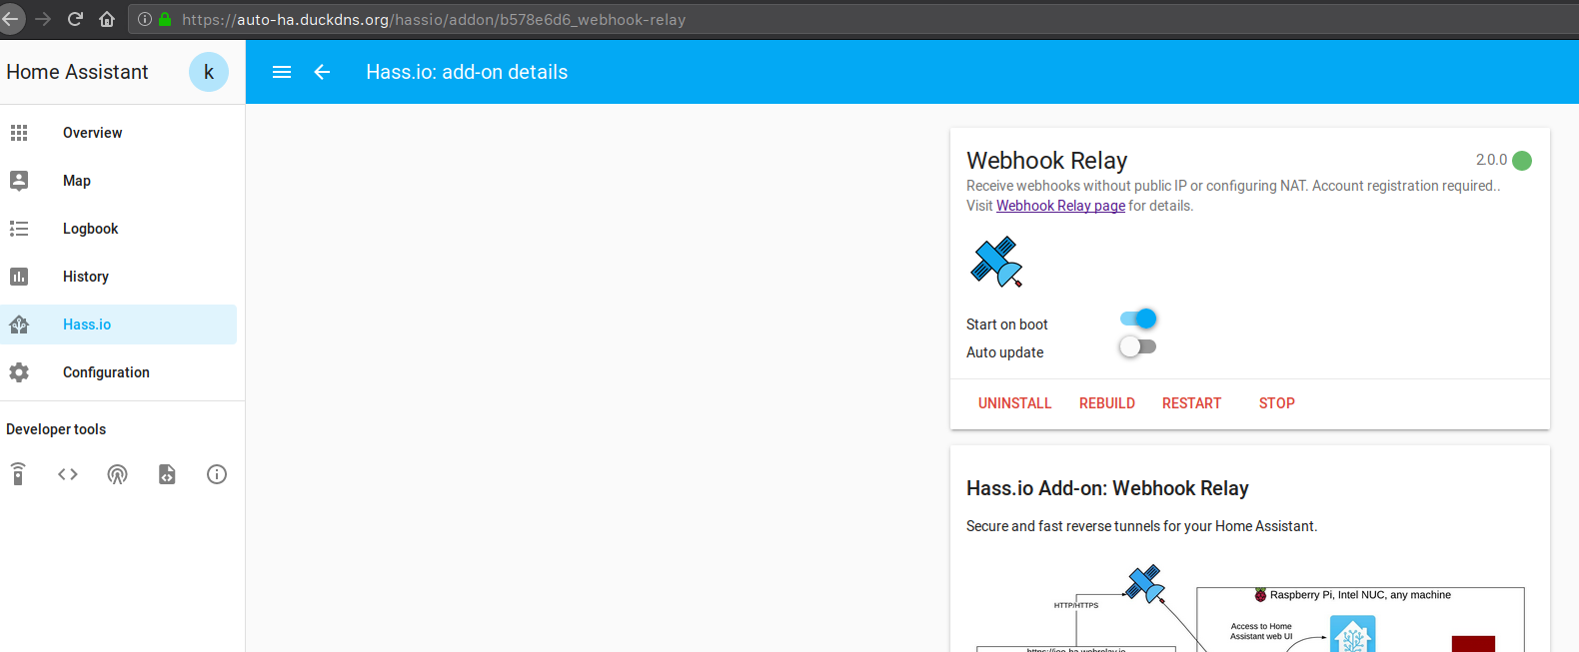The width and height of the screenshot is (1579, 652).
Task: Click the back arrow in the header
Action: [x=322, y=72]
